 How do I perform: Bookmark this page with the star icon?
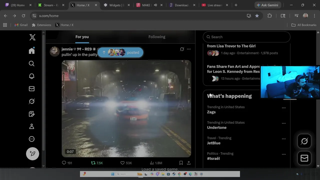(257, 16)
